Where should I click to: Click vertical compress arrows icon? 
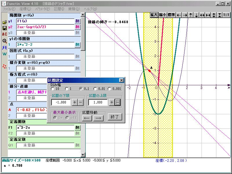coord(220,15)
